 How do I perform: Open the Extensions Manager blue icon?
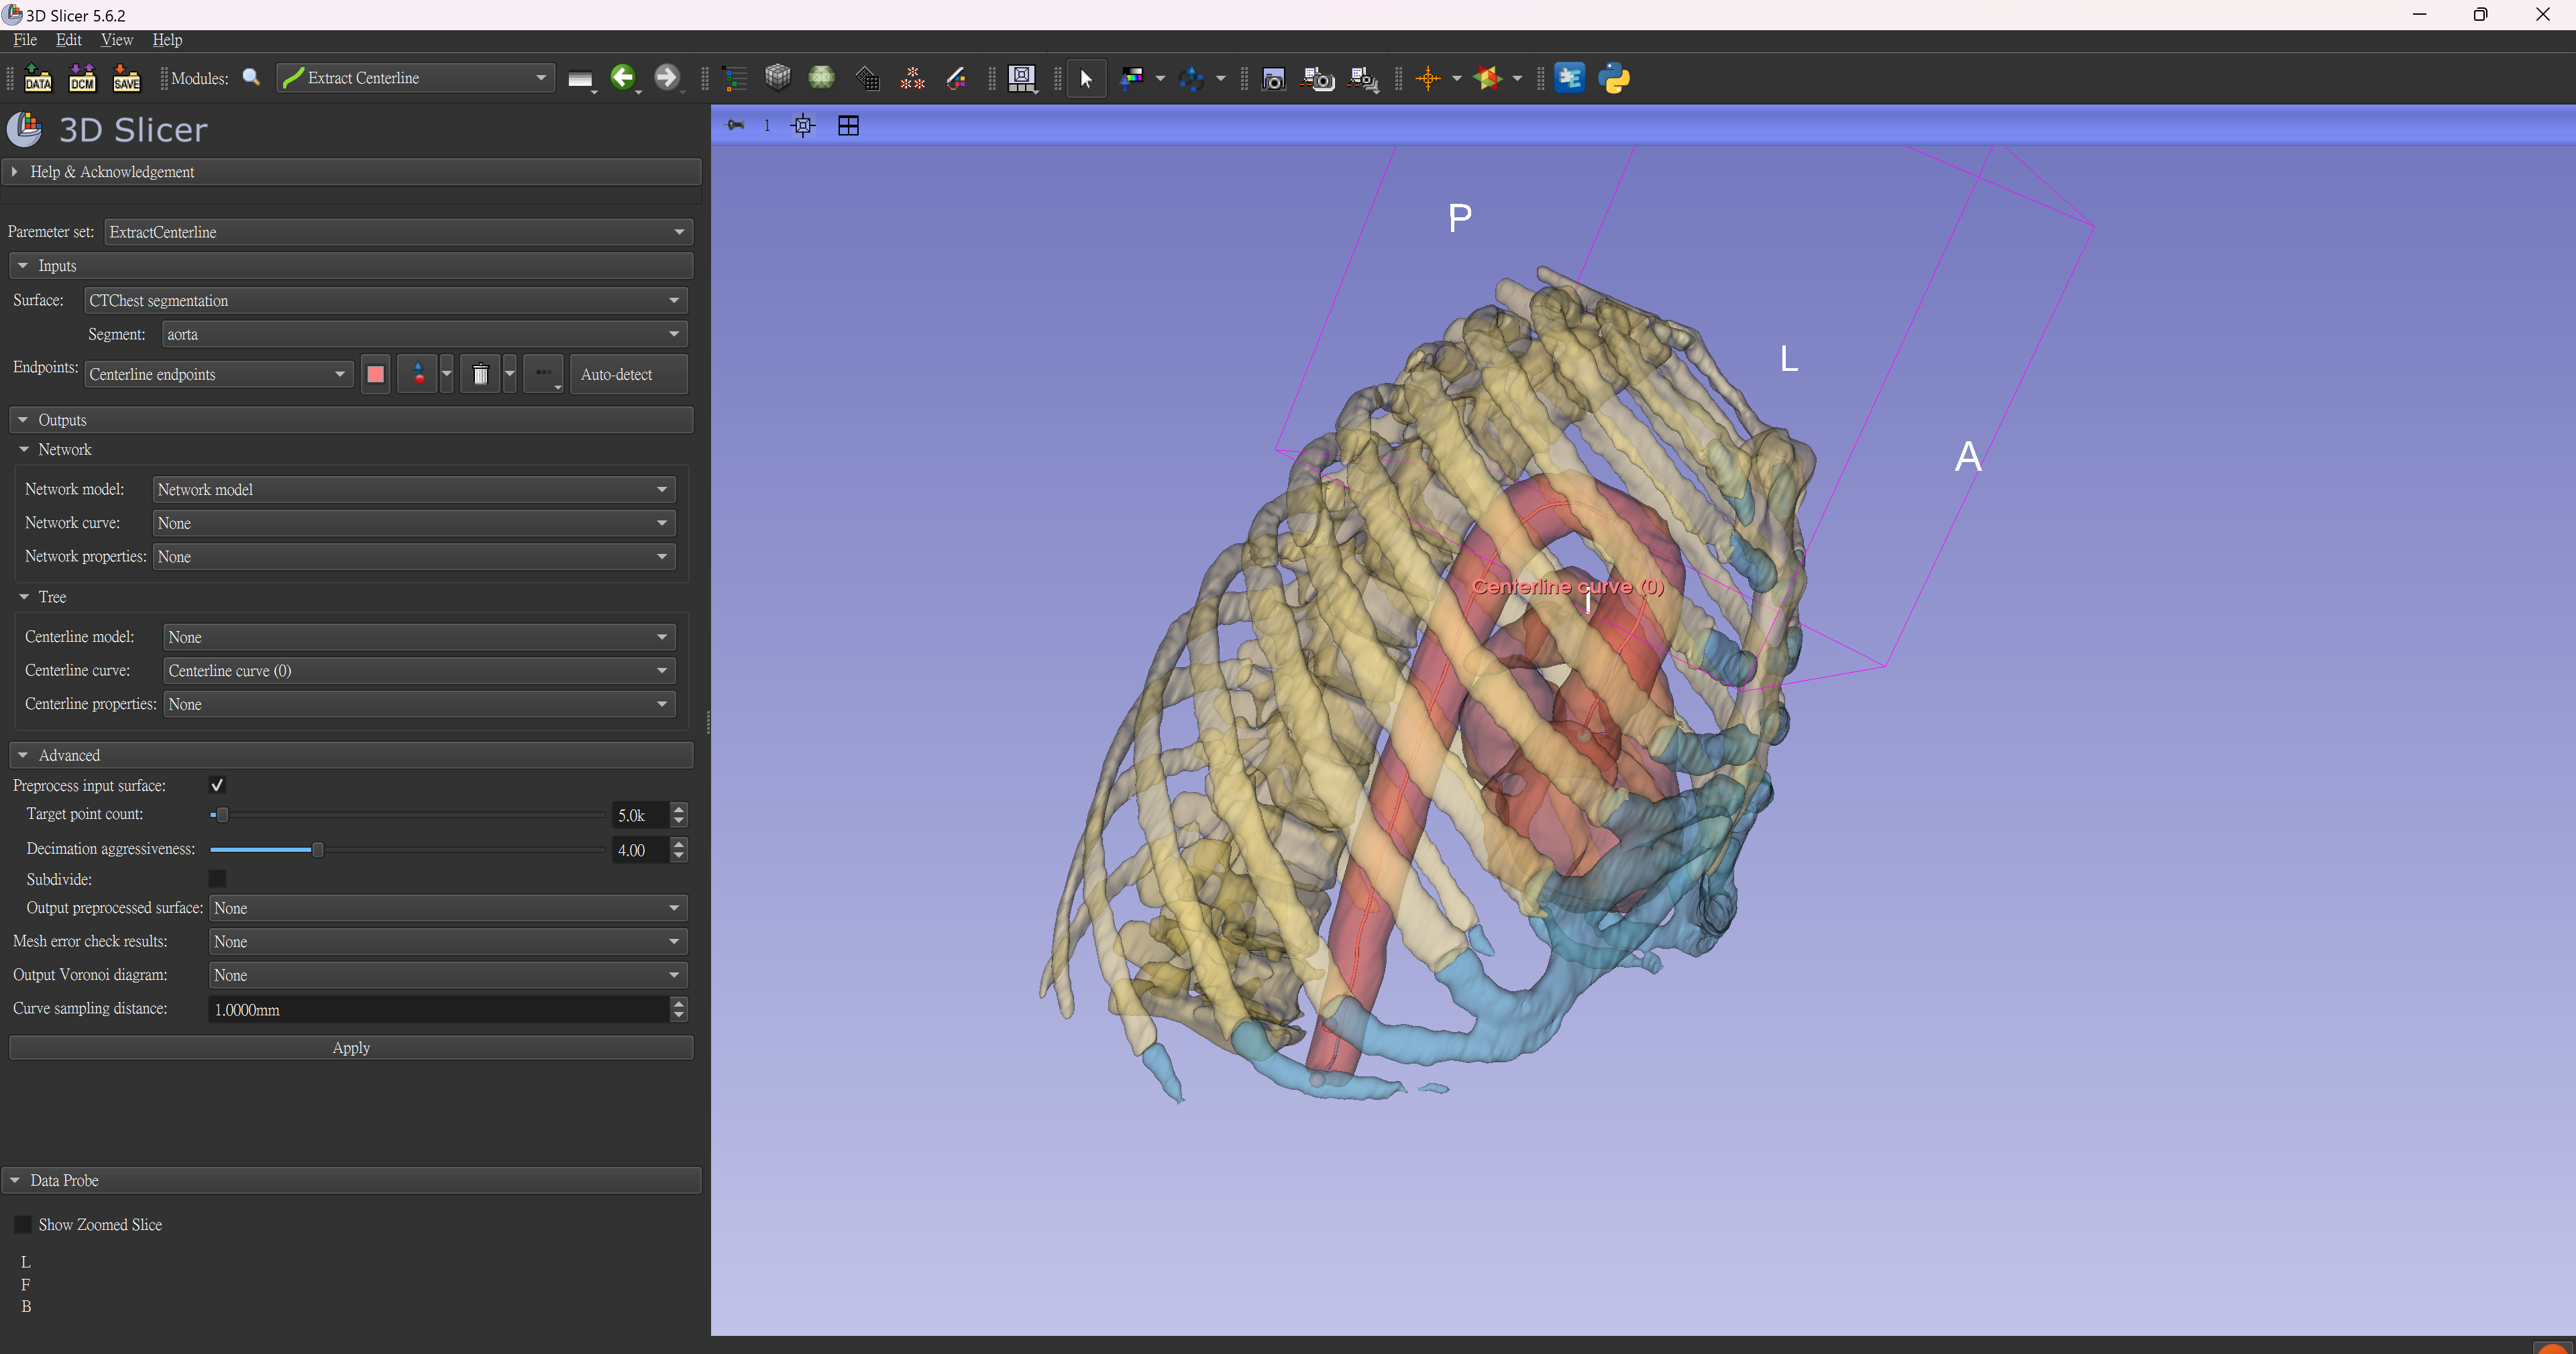1570,78
